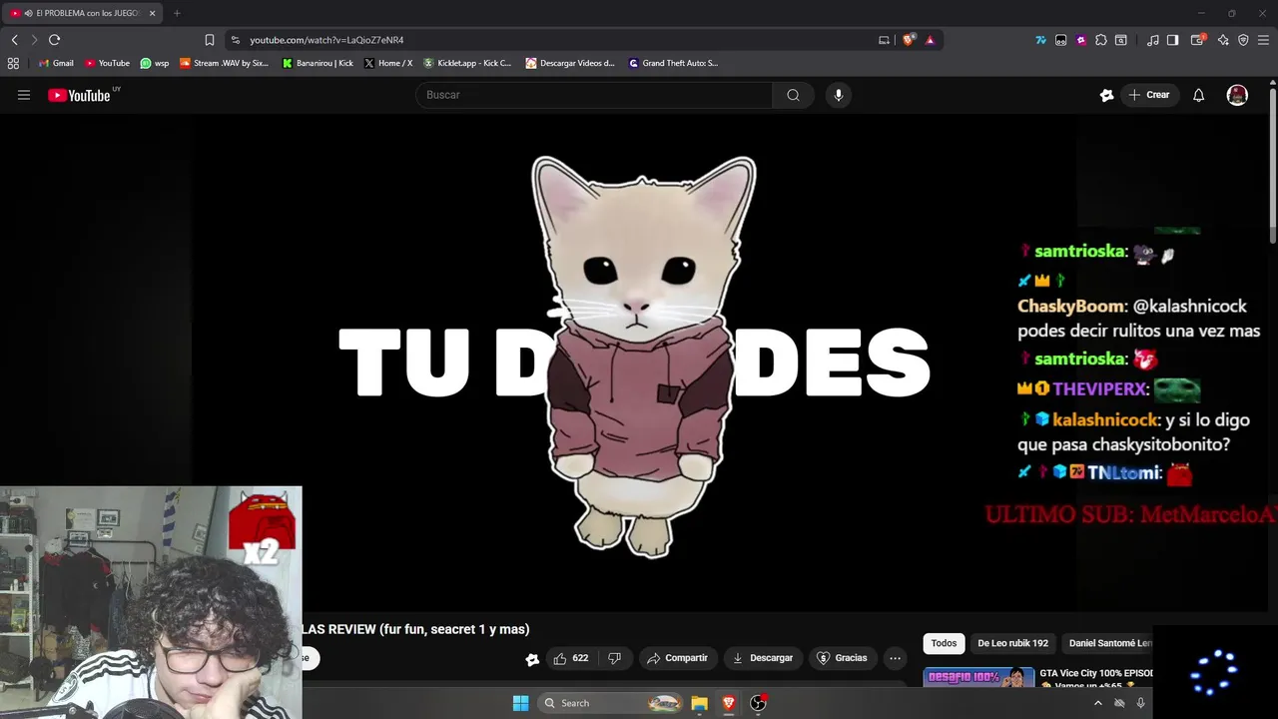Open the extensions puzzle icon
This screenshot has width=1278, height=719.
1100,40
